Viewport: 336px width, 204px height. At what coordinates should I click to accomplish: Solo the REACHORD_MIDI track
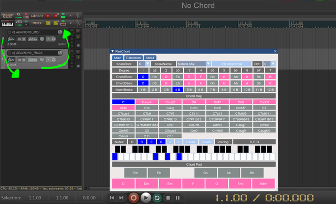click(78, 37)
